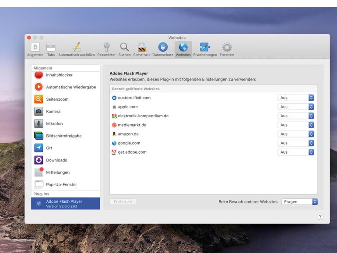
Task: Change the 'Beim Besuch anderer Websites' dropdown
Action: point(299,202)
